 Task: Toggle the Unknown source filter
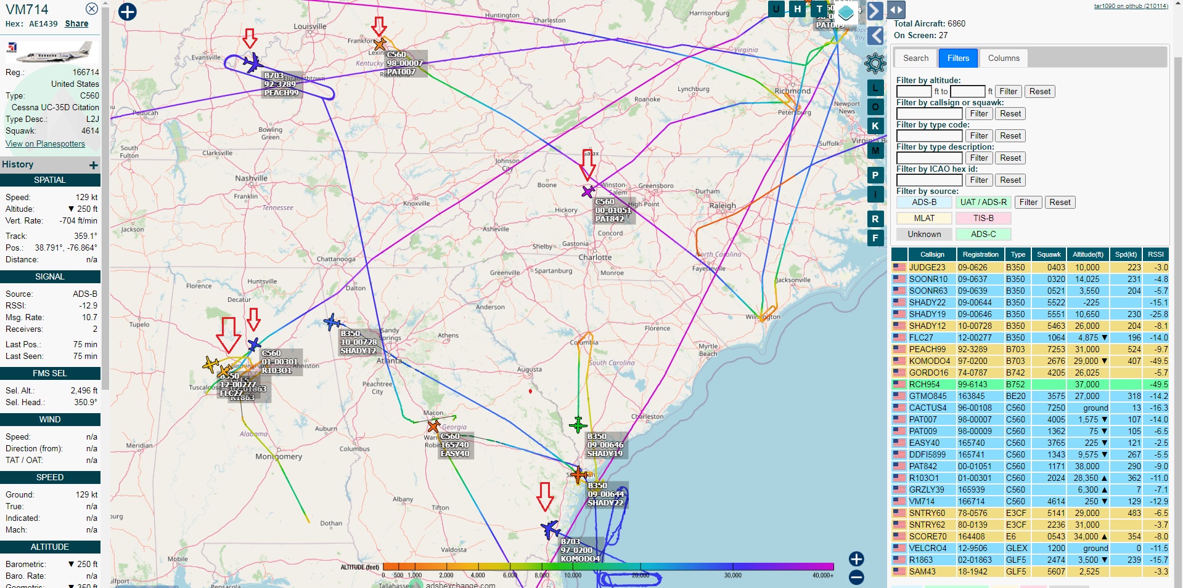point(924,234)
